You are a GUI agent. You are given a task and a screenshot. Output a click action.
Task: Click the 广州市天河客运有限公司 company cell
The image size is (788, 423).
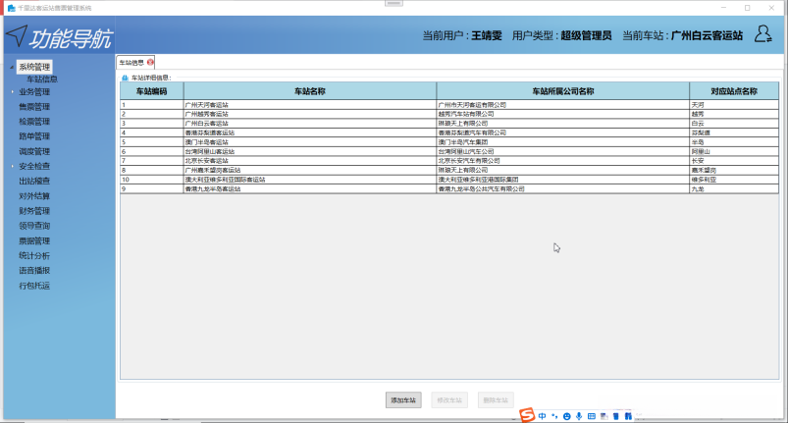[563, 105]
